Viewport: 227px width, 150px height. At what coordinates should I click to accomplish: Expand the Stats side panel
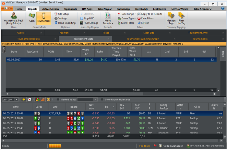click(x=4, y=49)
